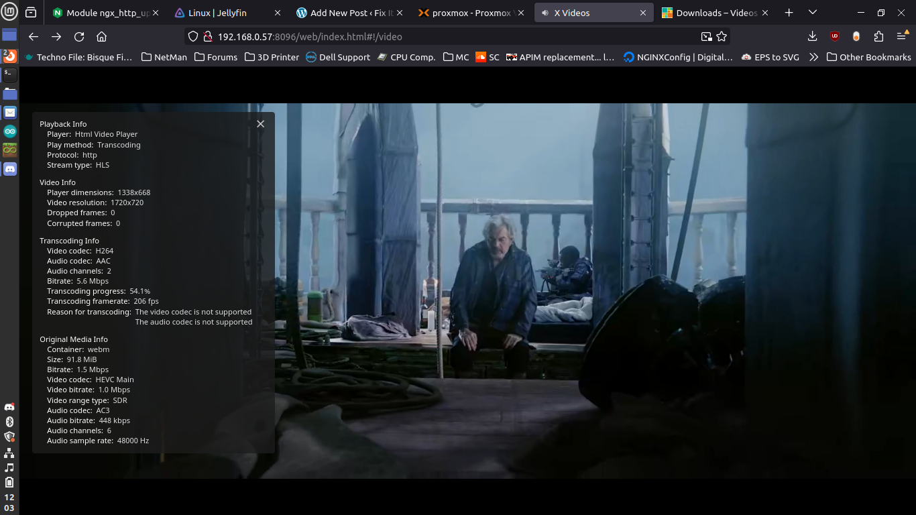Switch to the Module ngx_http_up tab
This screenshot has width=916, height=515.
[106, 13]
